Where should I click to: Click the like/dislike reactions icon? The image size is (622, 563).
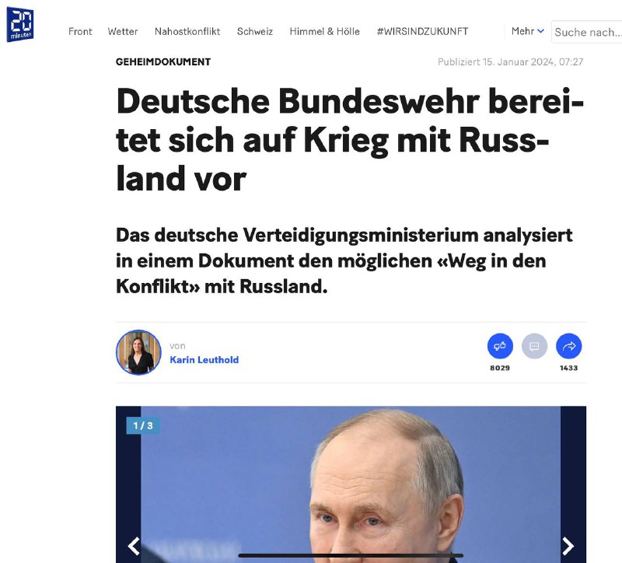point(500,346)
